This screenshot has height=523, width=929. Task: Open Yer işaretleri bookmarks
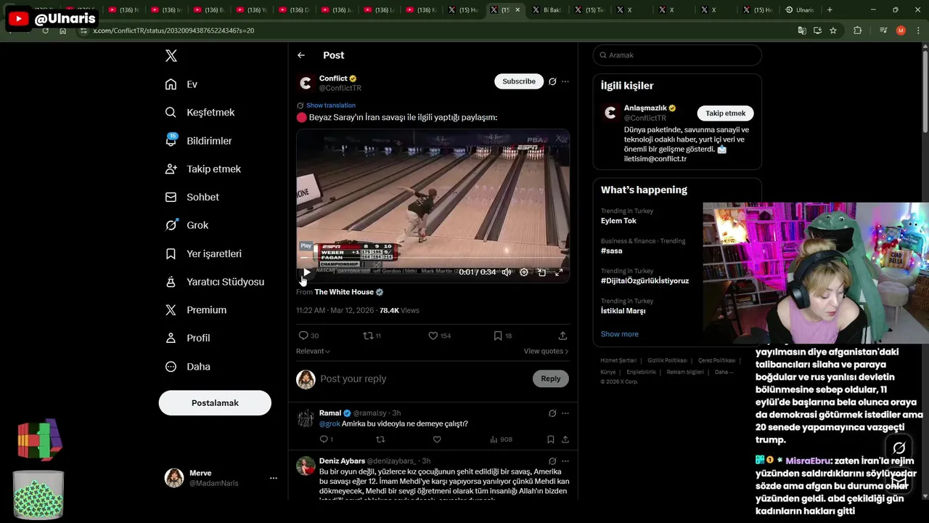point(203,254)
